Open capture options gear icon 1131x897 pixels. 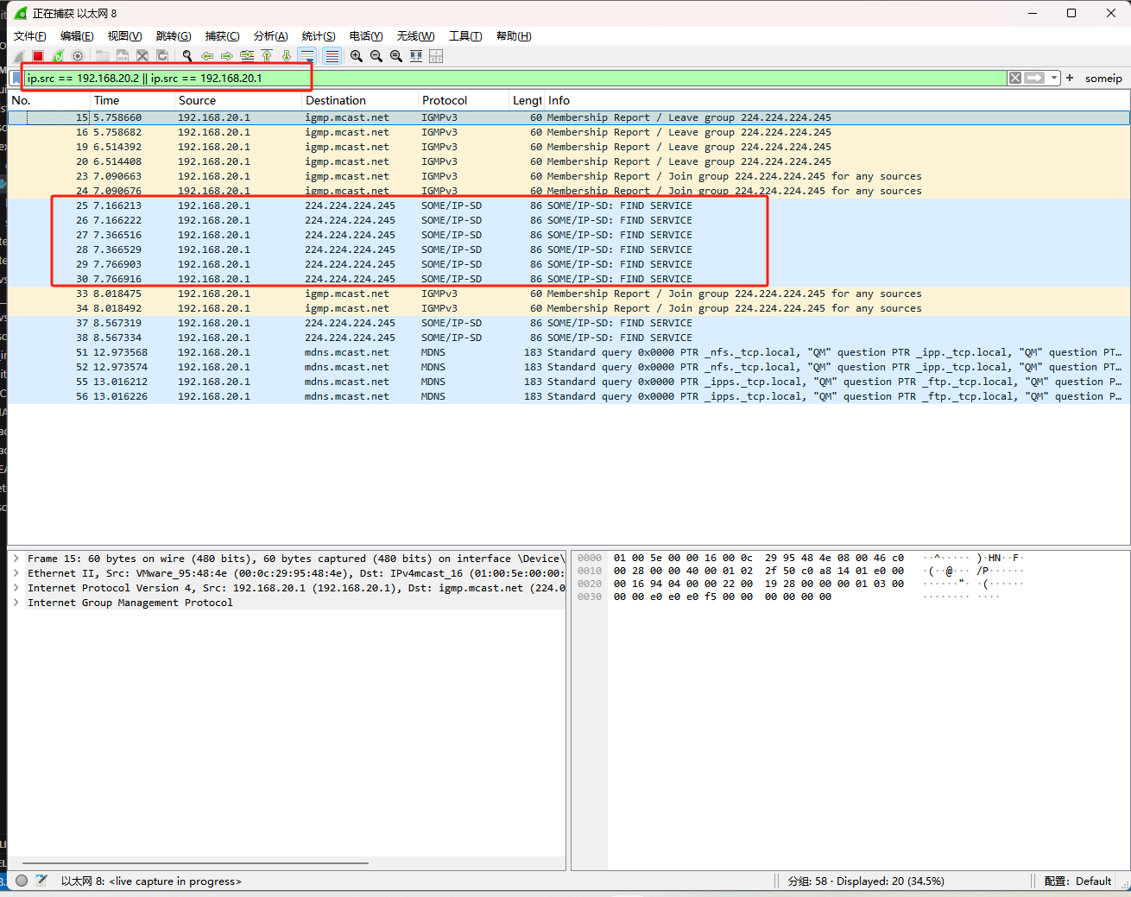pyautogui.click(x=78, y=56)
